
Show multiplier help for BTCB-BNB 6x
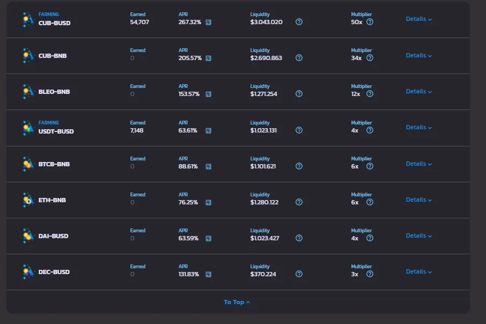click(x=370, y=166)
